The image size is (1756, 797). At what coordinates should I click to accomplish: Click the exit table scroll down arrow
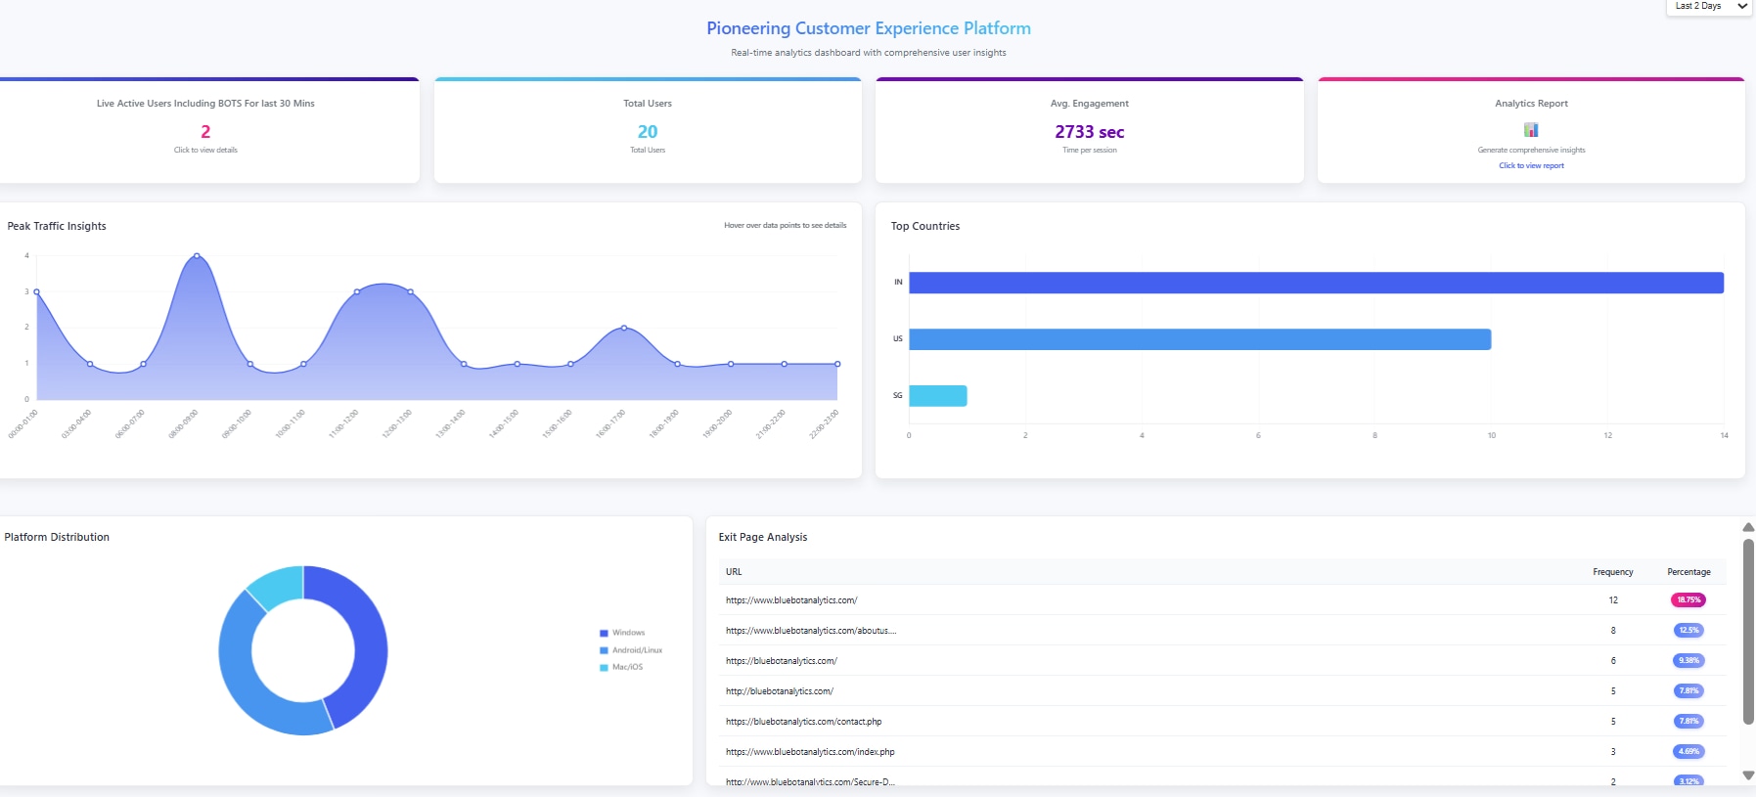(x=1748, y=775)
